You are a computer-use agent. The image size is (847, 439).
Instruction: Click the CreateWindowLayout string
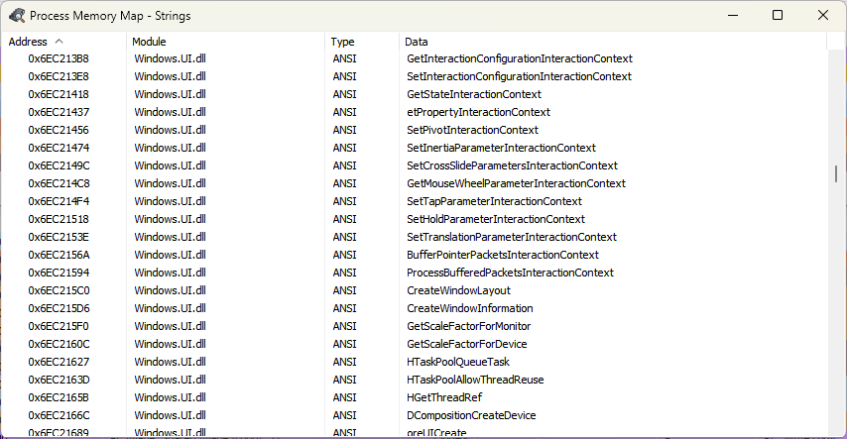[x=458, y=290]
